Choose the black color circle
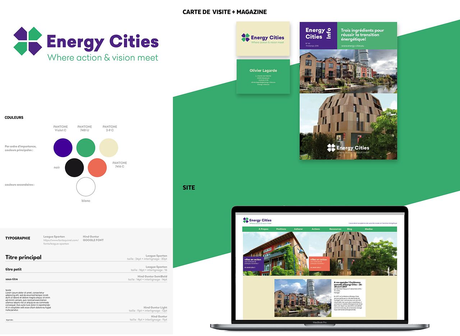The width and height of the screenshot is (460, 336). [74, 167]
